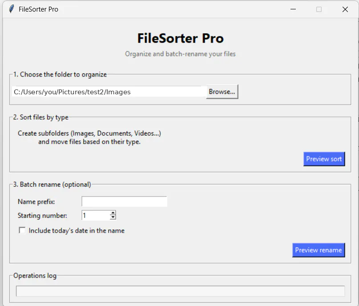Close the FileSorter Pro window
The image size is (359, 306).
(345, 9)
